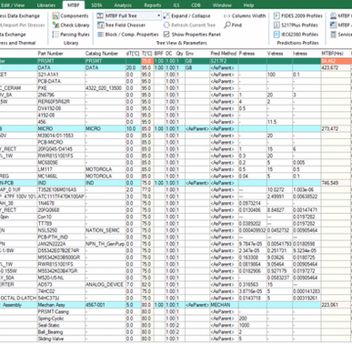The width and height of the screenshot is (352, 344).
Task: Select the DATA part number row
Action: coord(61,67)
